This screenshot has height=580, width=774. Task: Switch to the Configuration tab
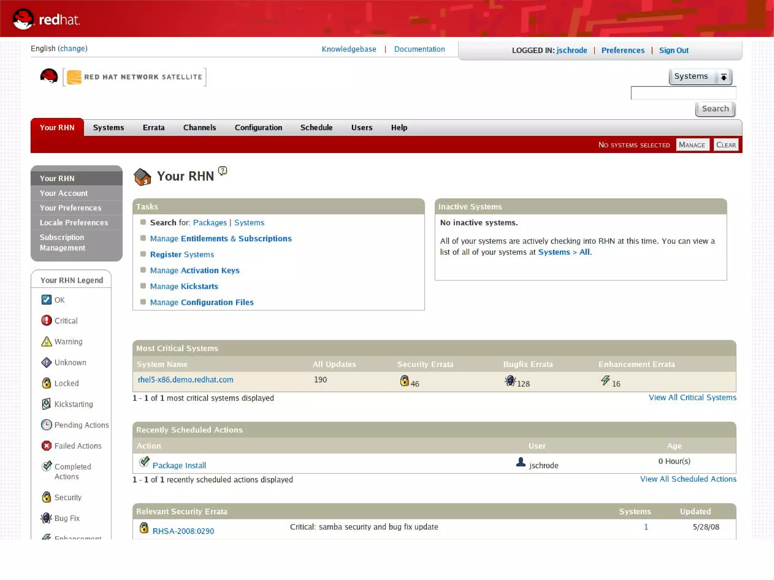pyautogui.click(x=258, y=128)
